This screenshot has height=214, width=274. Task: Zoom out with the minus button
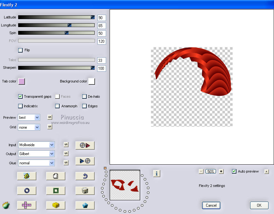[201, 171]
